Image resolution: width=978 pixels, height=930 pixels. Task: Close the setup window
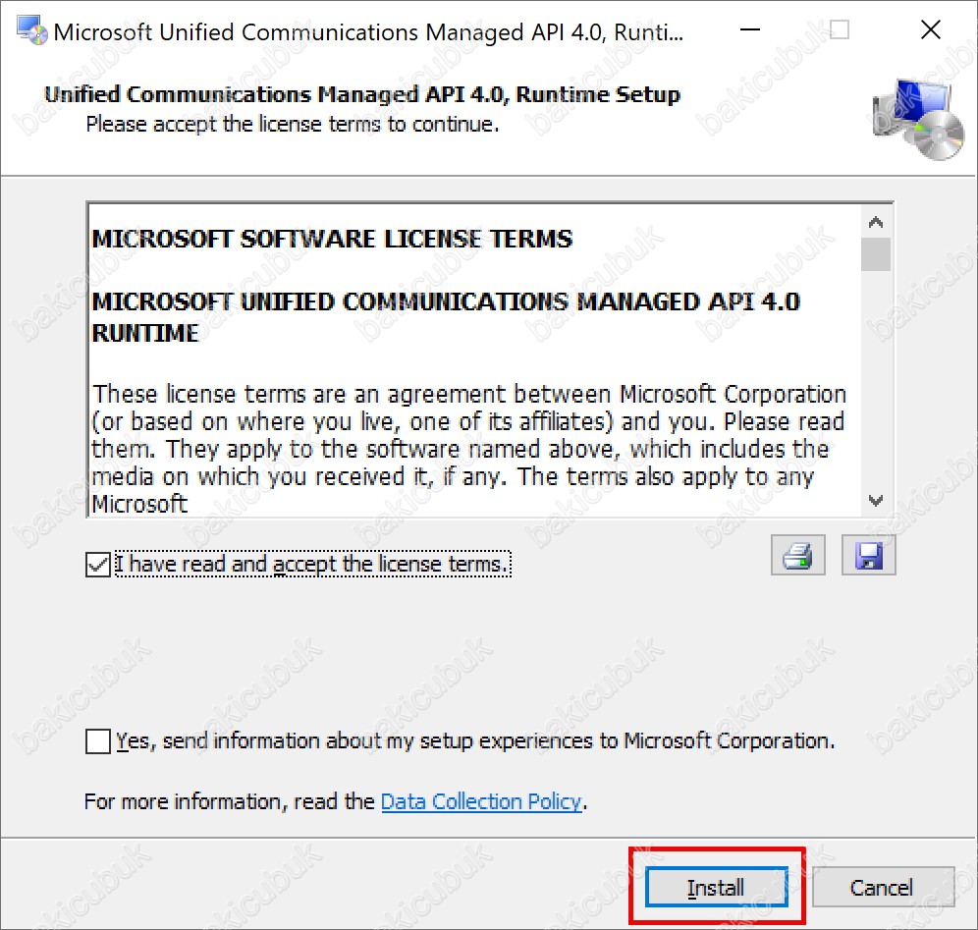click(931, 29)
